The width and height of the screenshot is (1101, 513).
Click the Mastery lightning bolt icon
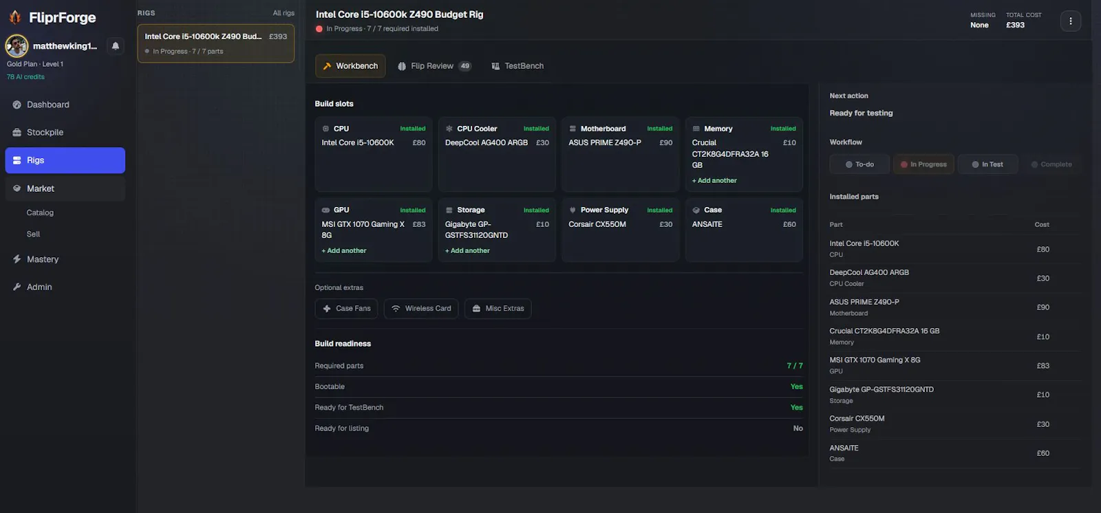click(17, 259)
